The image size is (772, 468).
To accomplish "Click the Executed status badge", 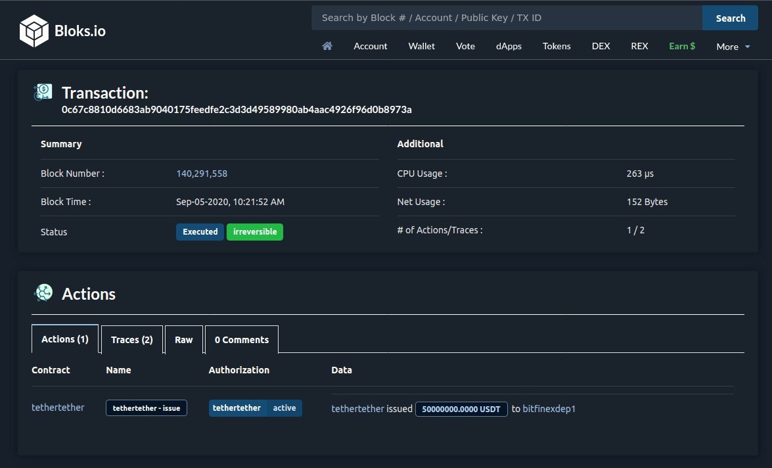I will click(200, 231).
